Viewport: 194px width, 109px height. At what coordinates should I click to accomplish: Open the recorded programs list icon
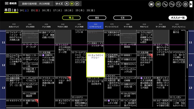165,4
